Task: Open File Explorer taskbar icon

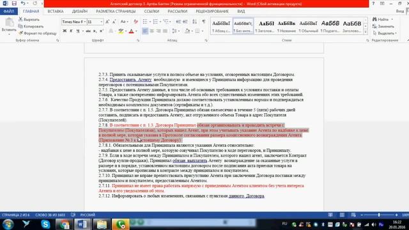Action: point(102,224)
